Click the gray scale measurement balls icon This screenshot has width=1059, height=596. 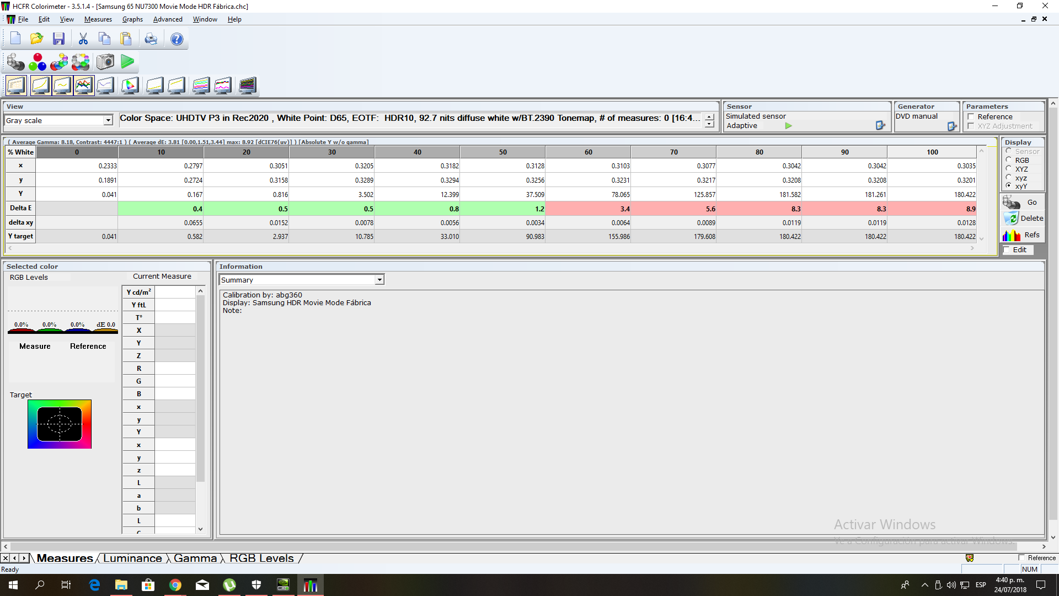(15, 62)
